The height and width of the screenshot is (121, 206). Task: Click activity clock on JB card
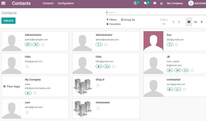tap(192, 70)
